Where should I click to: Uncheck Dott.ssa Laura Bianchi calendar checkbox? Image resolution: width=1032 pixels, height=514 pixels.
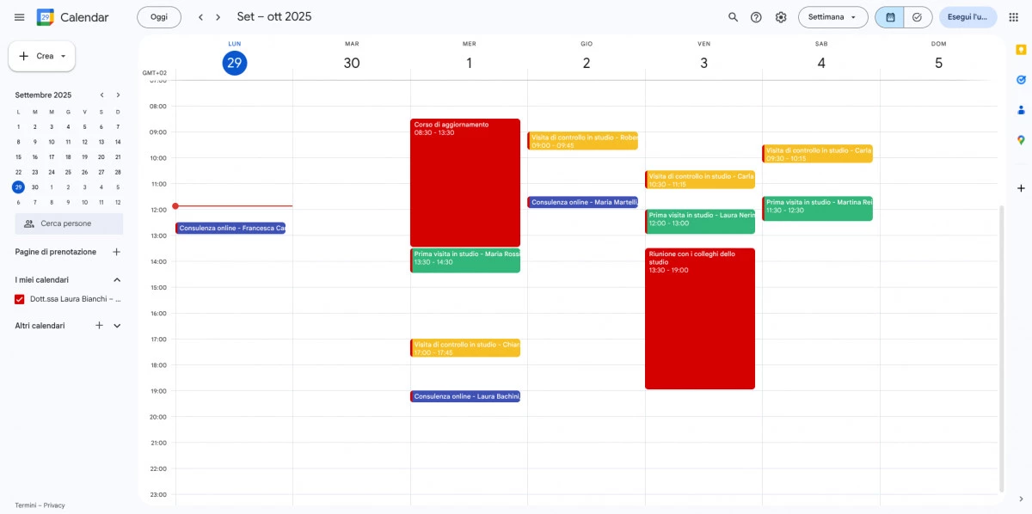click(x=20, y=299)
